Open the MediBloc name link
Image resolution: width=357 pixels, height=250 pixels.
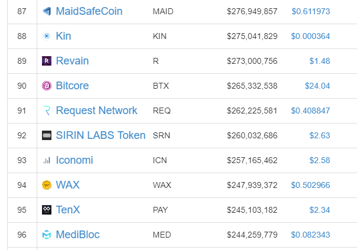click(78, 235)
